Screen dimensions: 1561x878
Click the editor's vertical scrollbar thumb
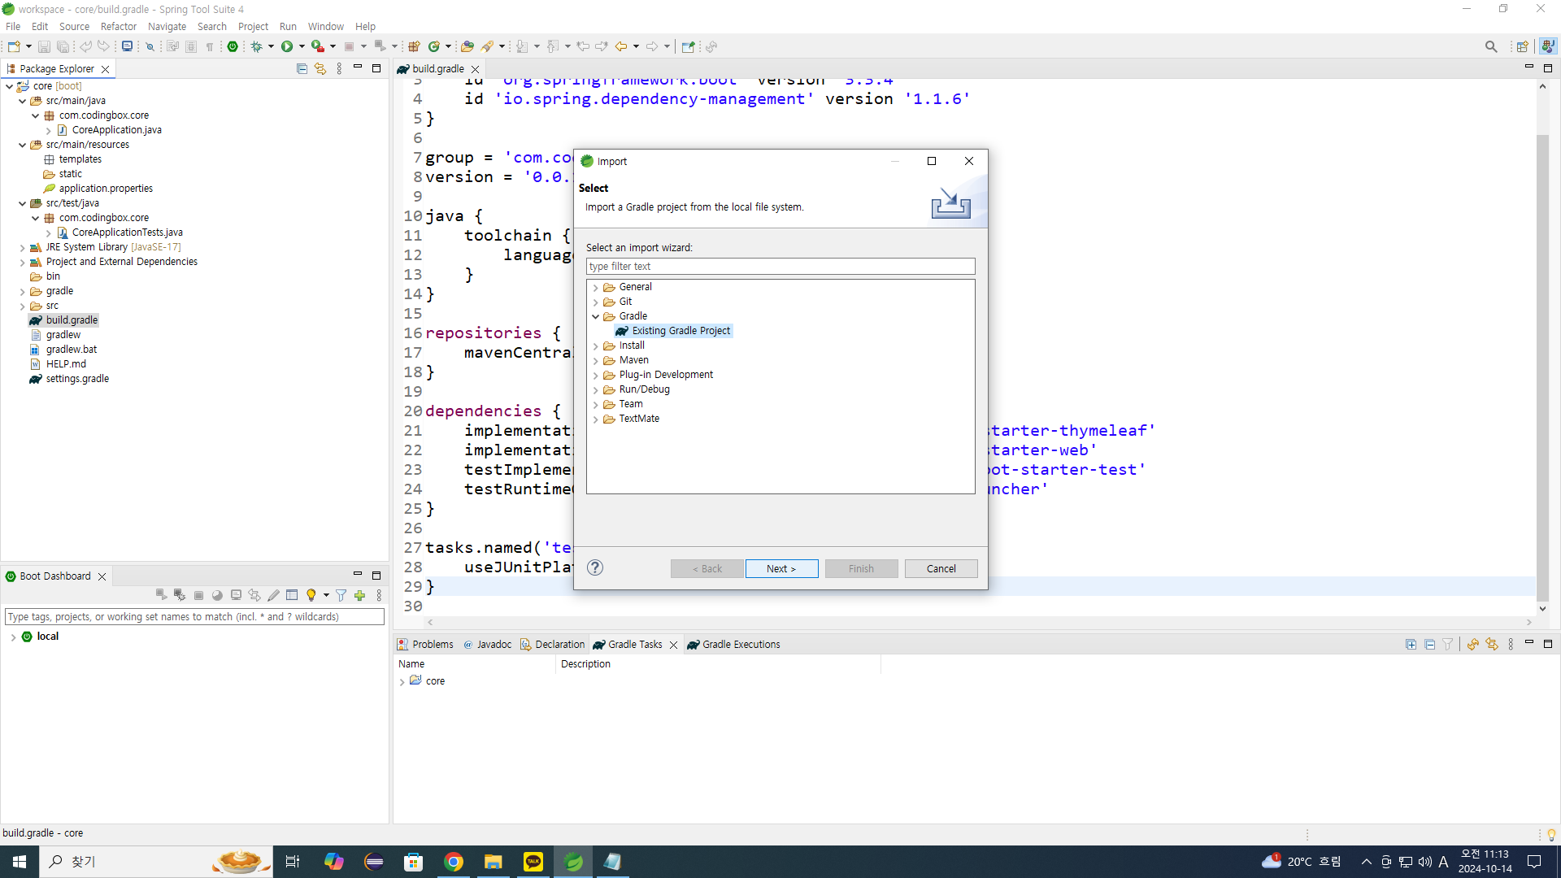tap(1542, 366)
